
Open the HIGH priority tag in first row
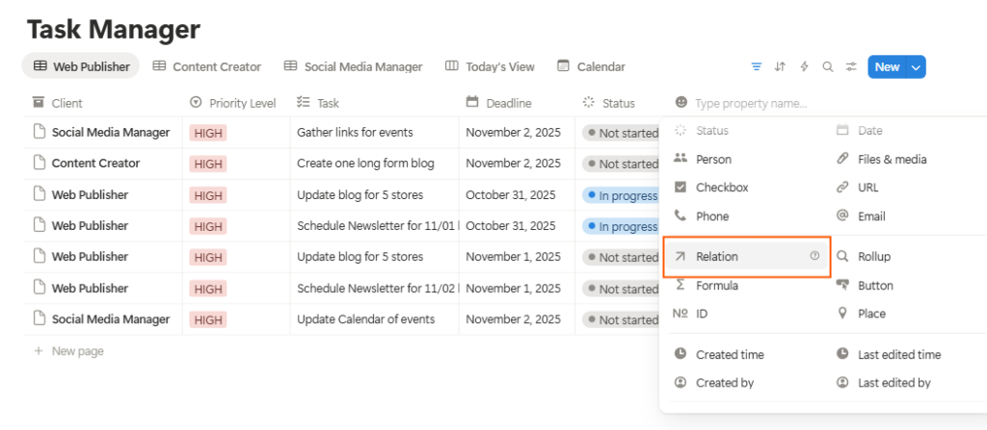[x=208, y=133]
